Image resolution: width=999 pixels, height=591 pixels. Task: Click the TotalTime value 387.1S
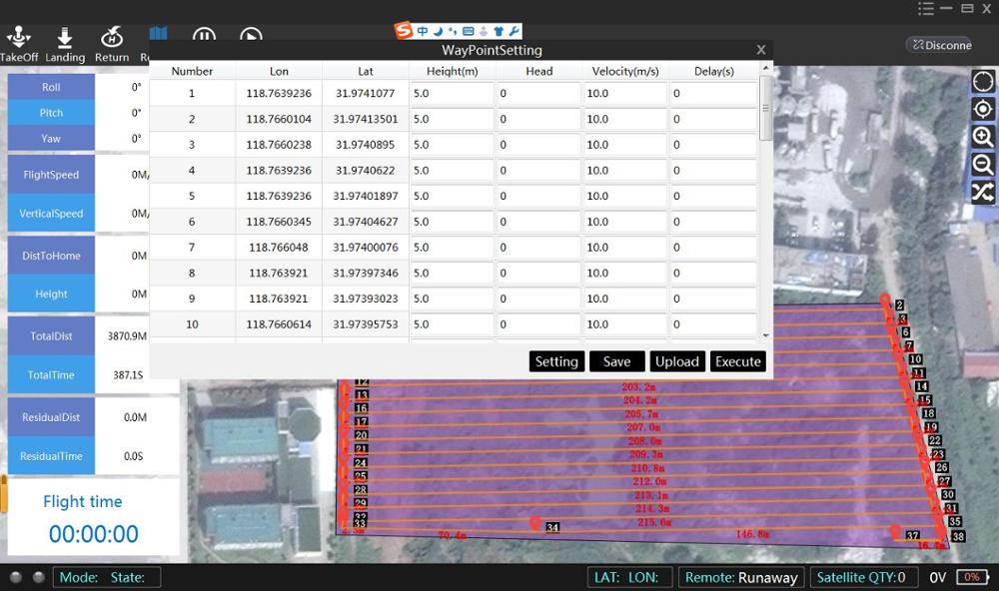(128, 375)
